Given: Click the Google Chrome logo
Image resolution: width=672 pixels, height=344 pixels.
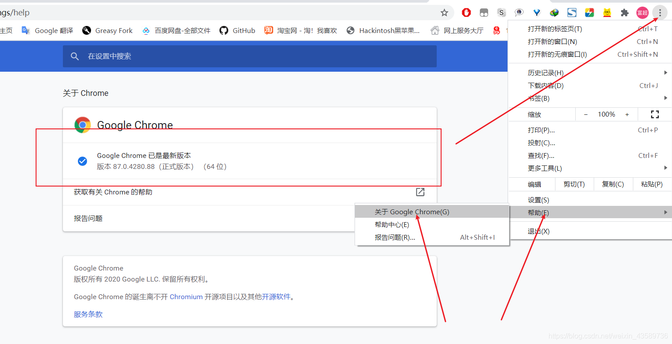Looking at the screenshot, I should [83, 125].
